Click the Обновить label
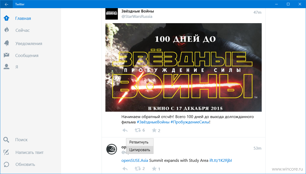 (x=25, y=164)
